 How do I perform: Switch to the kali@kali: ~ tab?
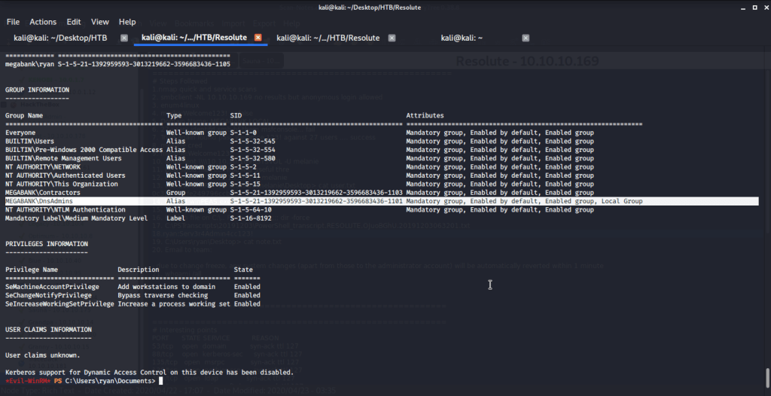[462, 38]
